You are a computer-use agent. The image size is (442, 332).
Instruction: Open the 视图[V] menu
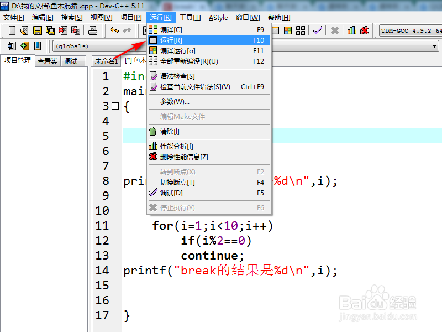101,18
